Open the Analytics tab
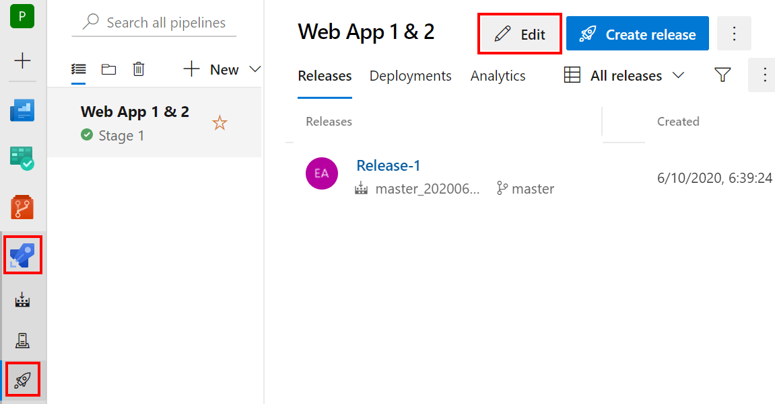The height and width of the screenshot is (404, 775). pos(498,75)
